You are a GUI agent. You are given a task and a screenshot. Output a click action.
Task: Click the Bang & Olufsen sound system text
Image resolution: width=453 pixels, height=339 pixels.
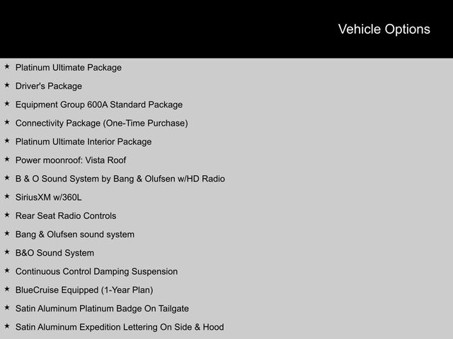coord(74,234)
